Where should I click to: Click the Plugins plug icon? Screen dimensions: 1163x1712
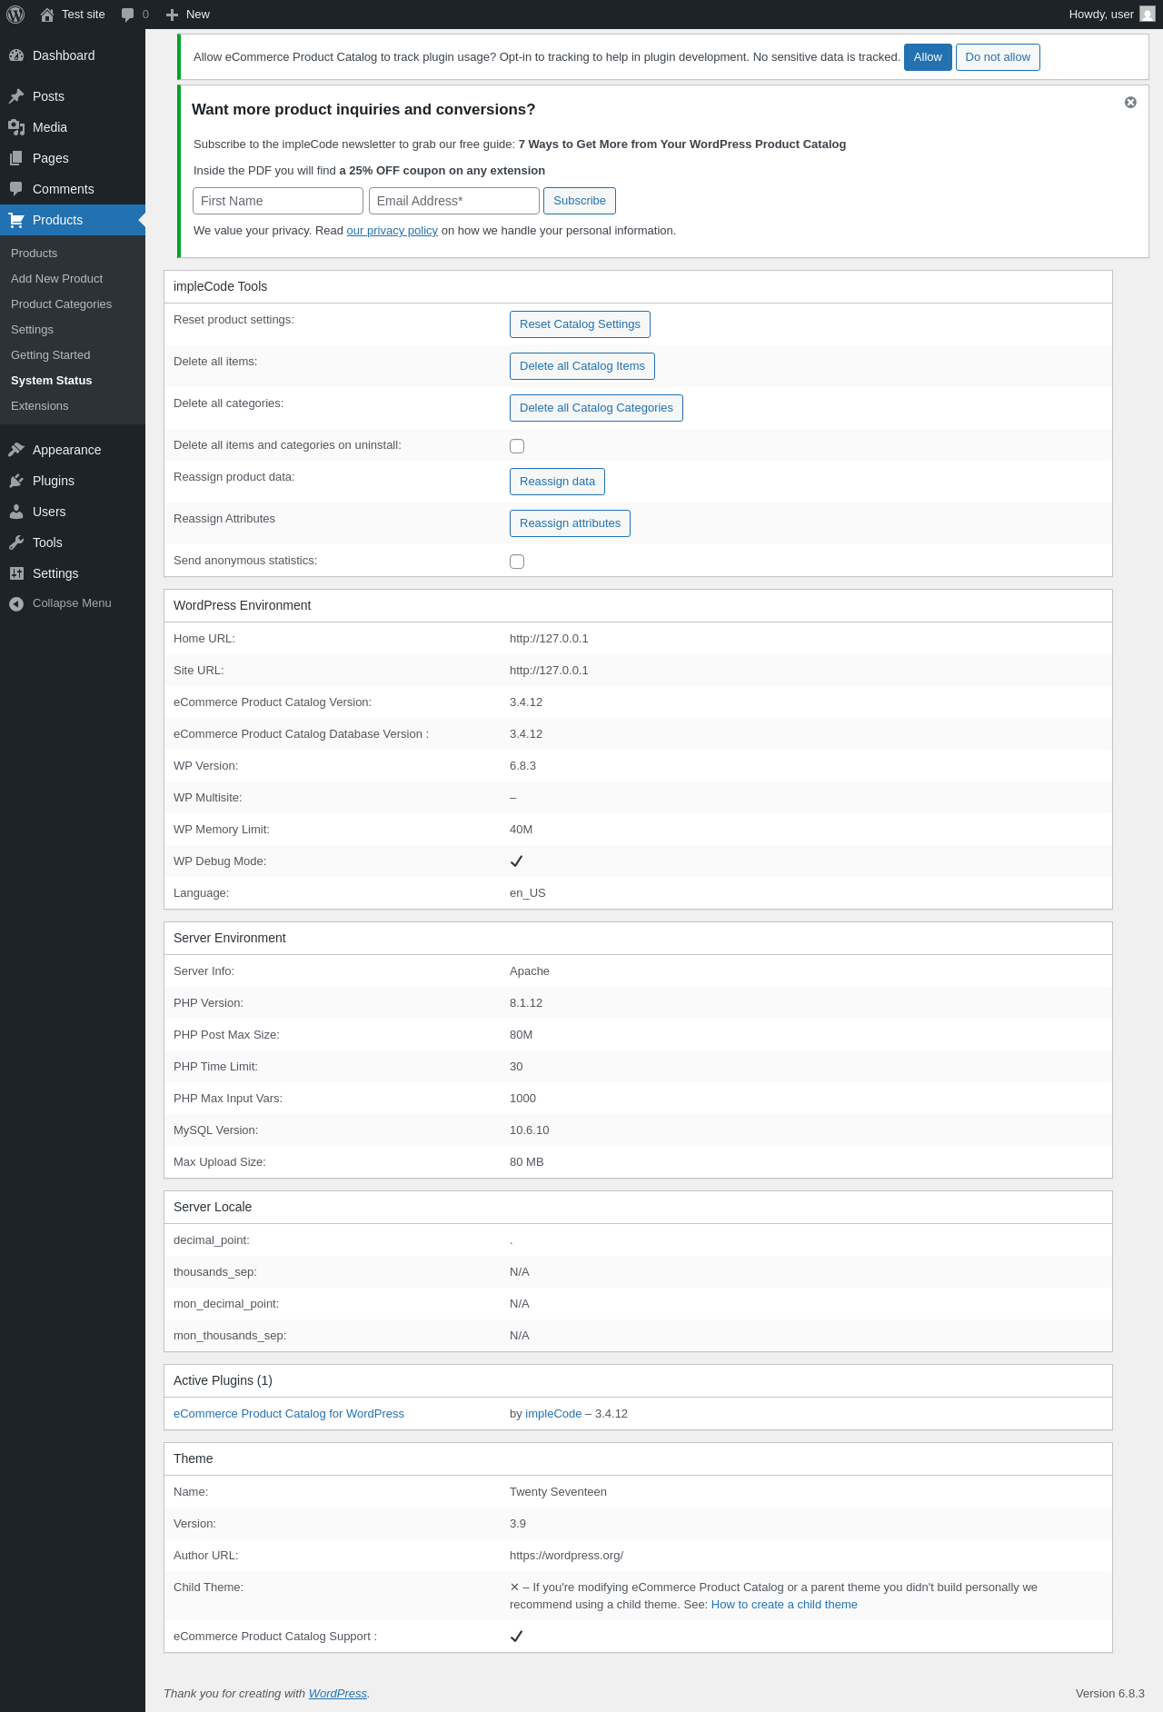click(x=16, y=481)
